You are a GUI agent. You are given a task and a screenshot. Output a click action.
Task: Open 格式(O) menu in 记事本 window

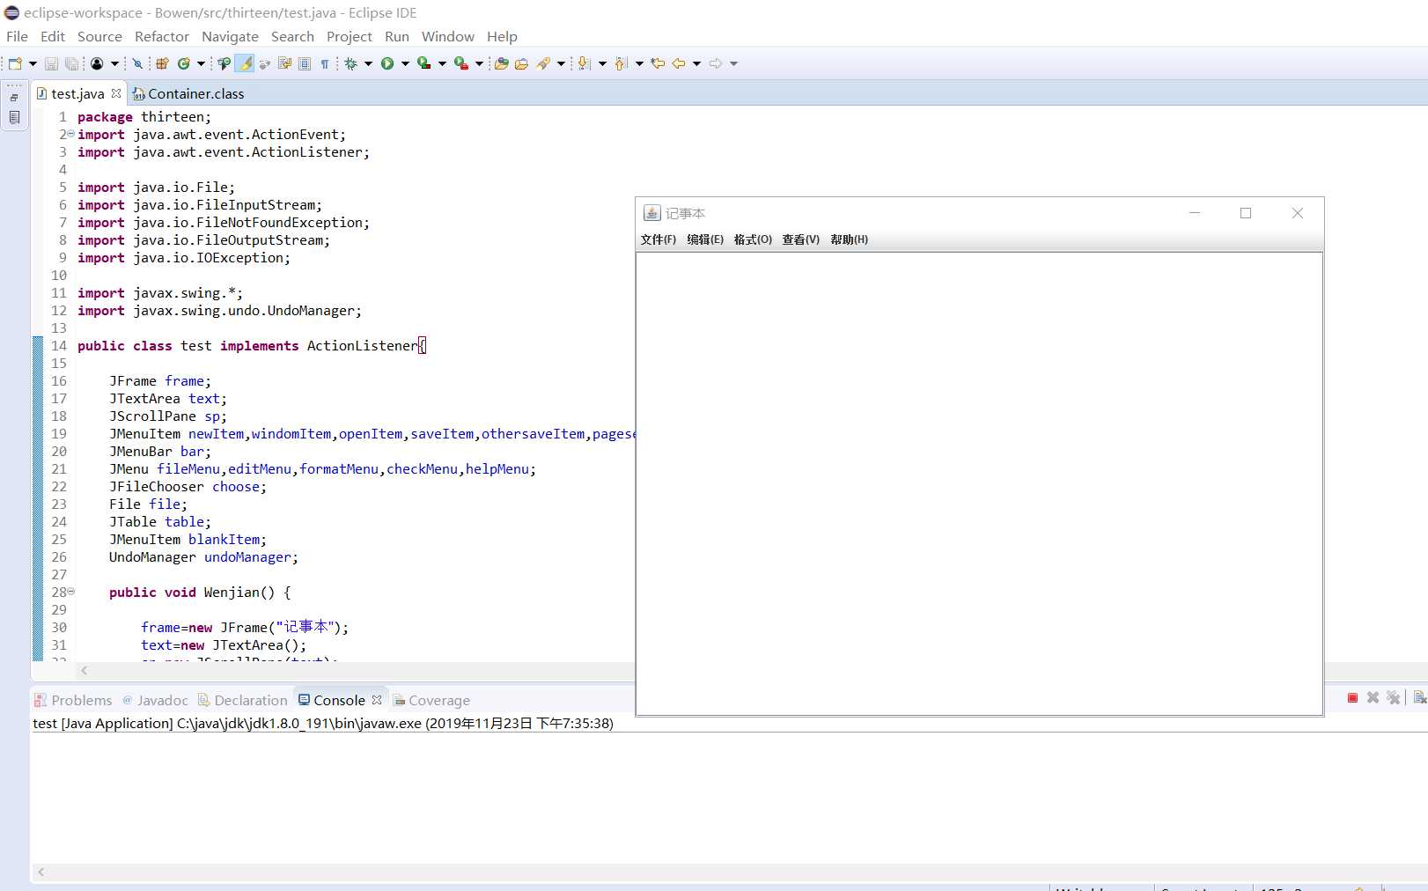pyautogui.click(x=753, y=239)
